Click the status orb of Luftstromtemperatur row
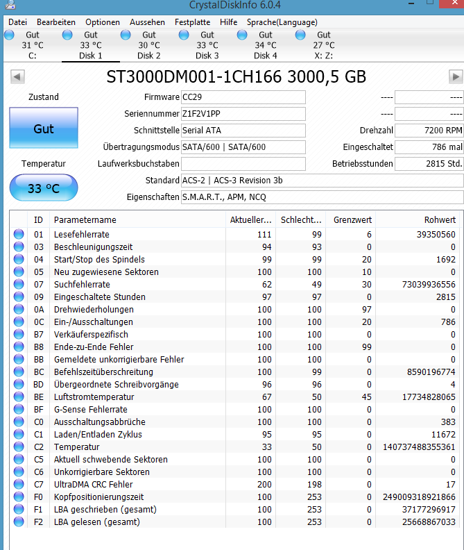 (x=19, y=397)
